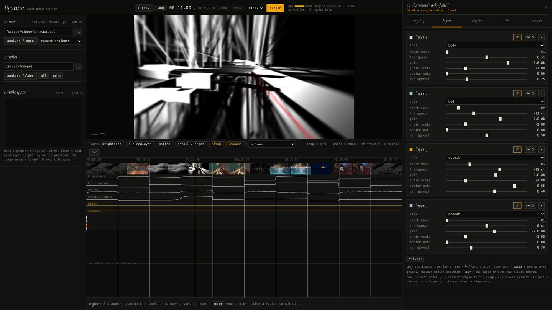Remove the pitch lane chip ×
This screenshot has height=310, width=552.
click(x=223, y=144)
